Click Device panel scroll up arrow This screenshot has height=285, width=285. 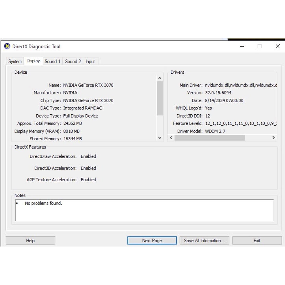coord(160,78)
